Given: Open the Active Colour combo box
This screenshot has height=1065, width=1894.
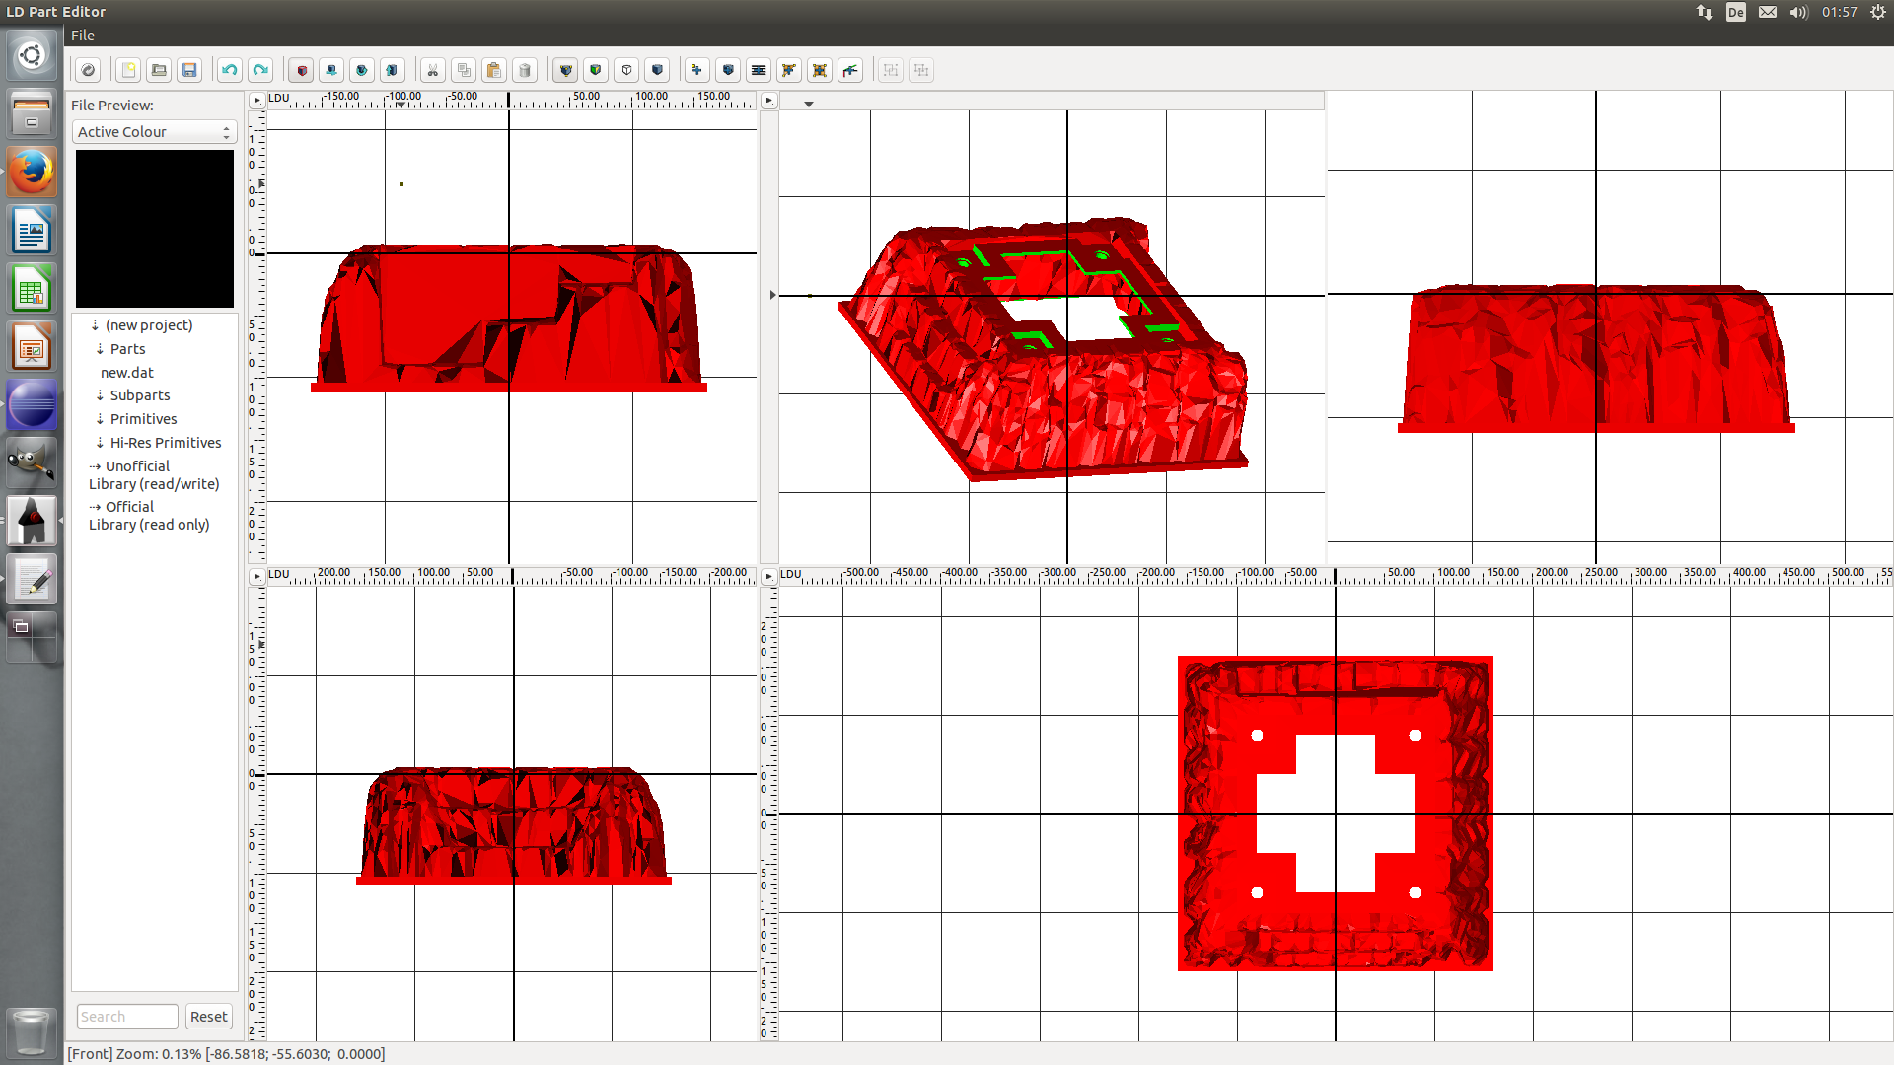Looking at the screenshot, I should (154, 132).
